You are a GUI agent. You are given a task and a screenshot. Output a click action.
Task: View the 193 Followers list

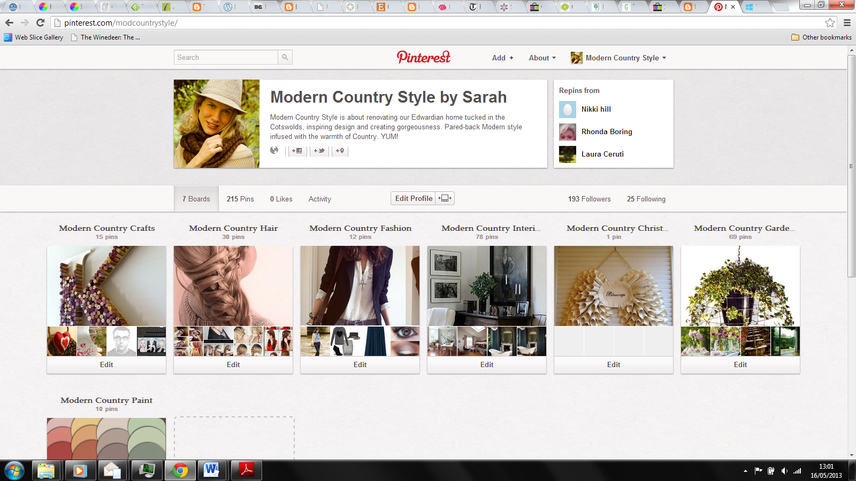pyautogui.click(x=588, y=198)
